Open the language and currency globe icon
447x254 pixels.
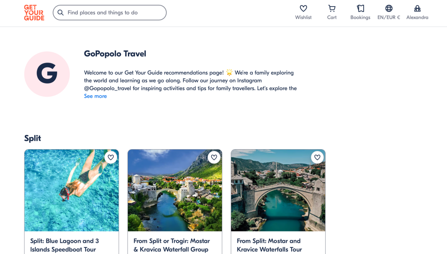pos(388,7)
